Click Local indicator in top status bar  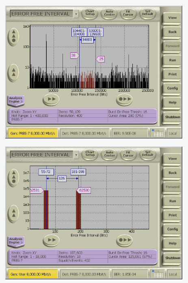coord(173,133)
